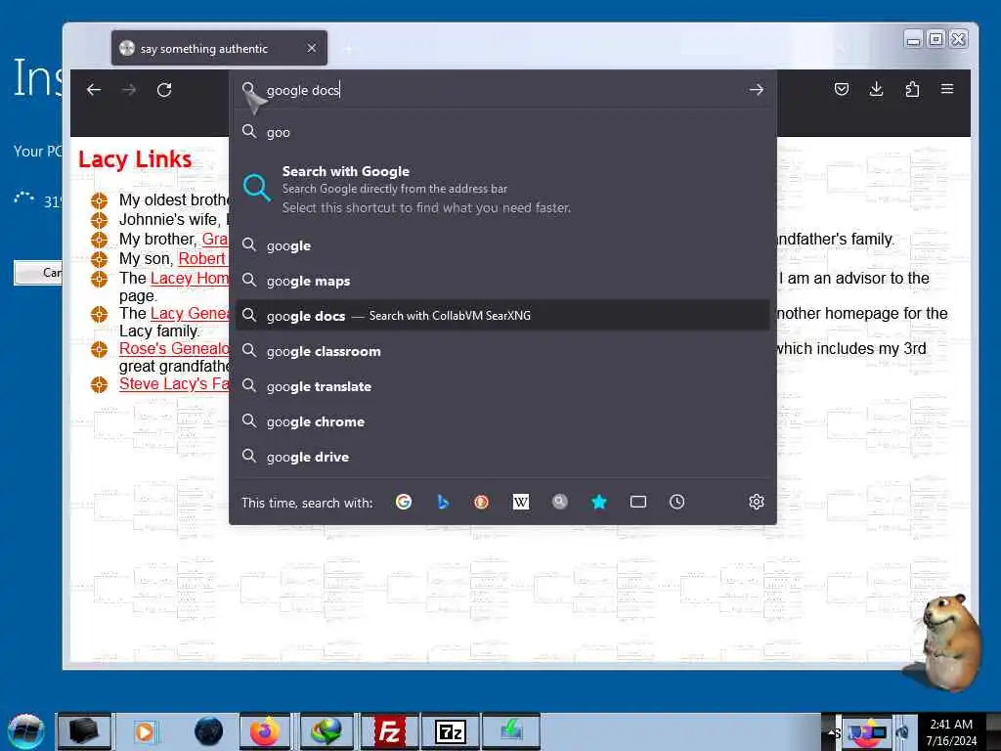
Task: Open the 'Lacy Gene' link
Action: (x=190, y=314)
